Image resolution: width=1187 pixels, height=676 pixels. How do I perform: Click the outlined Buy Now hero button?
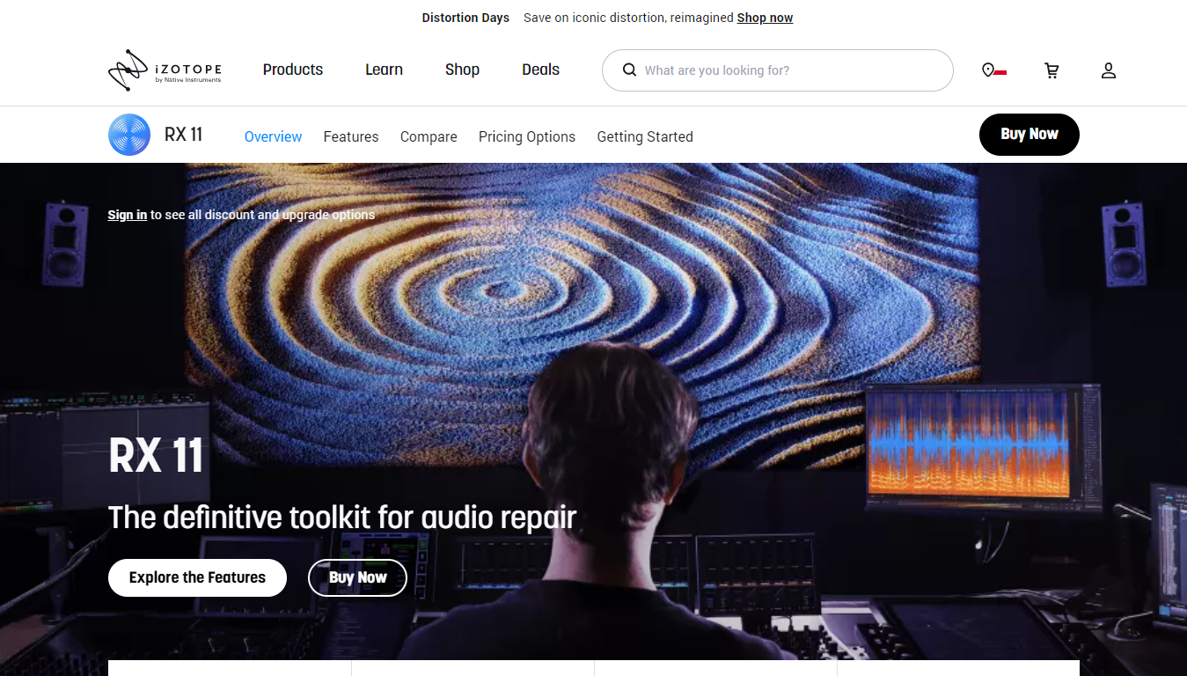pos(357,577)
